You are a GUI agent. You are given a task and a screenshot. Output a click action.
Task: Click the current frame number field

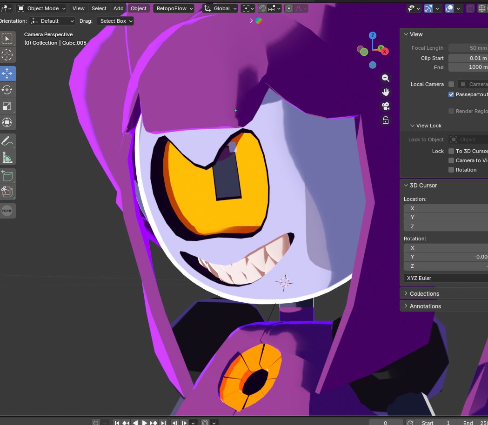[x=386, y=423]
